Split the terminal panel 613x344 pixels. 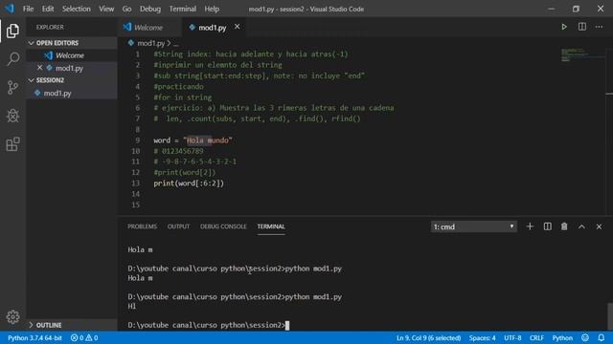point(547,226)
